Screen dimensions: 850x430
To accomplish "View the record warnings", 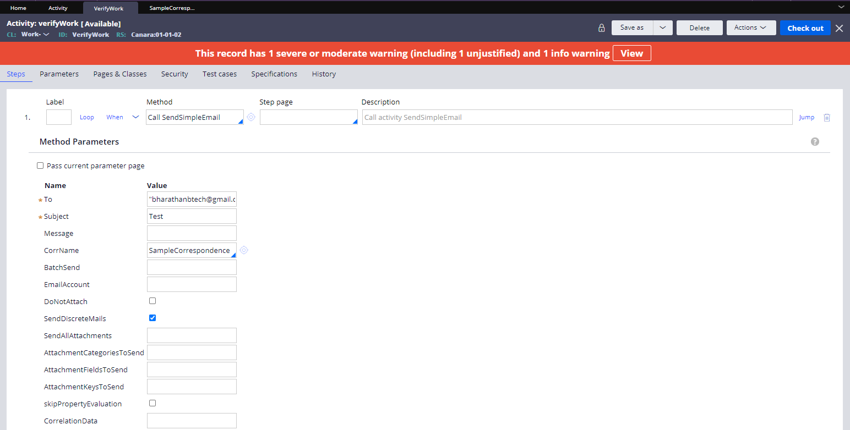I will [631, 53].
